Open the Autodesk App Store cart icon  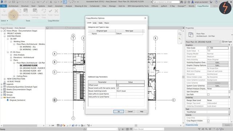click(211, 2)
